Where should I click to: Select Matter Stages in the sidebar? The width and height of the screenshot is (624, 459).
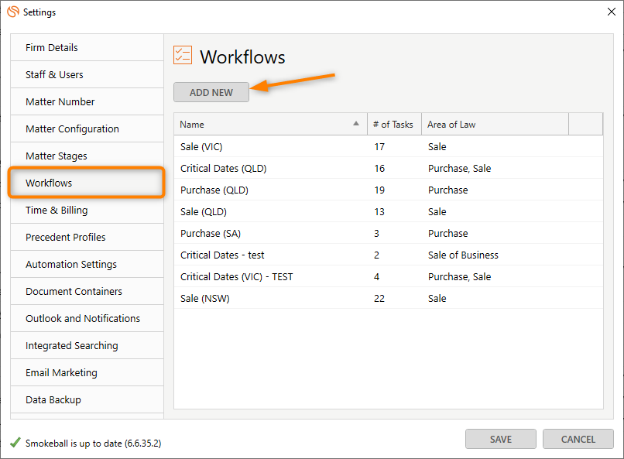[57, 156]
